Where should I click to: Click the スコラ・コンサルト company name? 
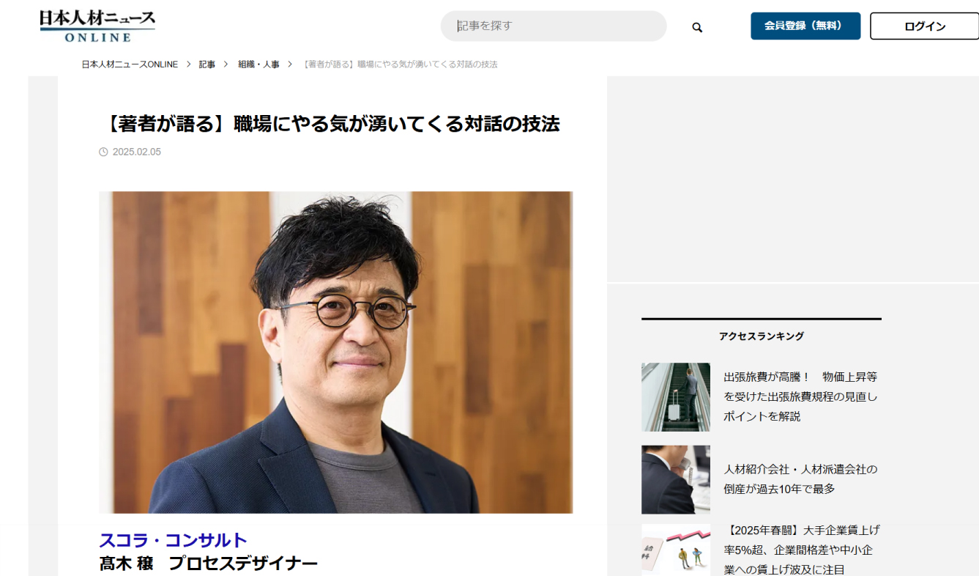pos(173,541)
